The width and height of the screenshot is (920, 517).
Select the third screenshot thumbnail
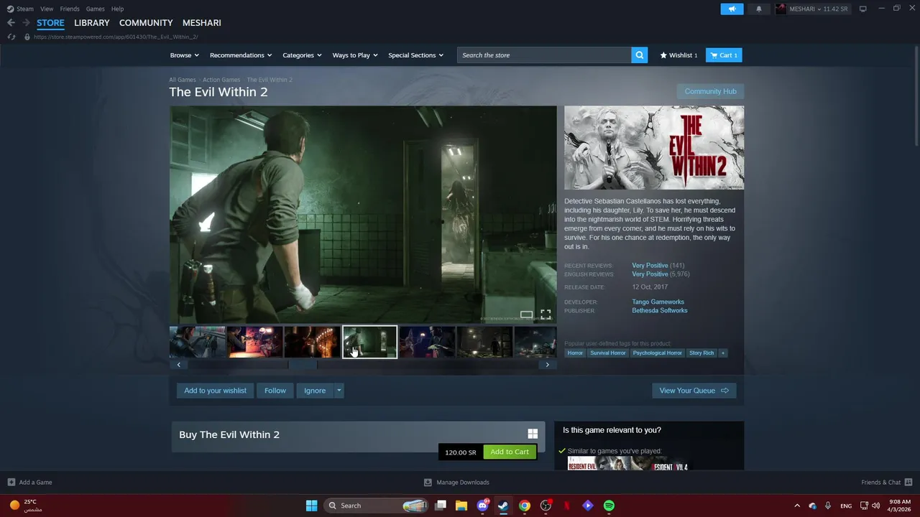[x=312, y=342]
